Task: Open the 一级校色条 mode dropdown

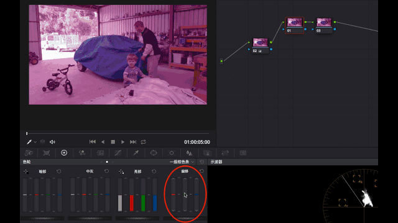Action: (182, 162)
